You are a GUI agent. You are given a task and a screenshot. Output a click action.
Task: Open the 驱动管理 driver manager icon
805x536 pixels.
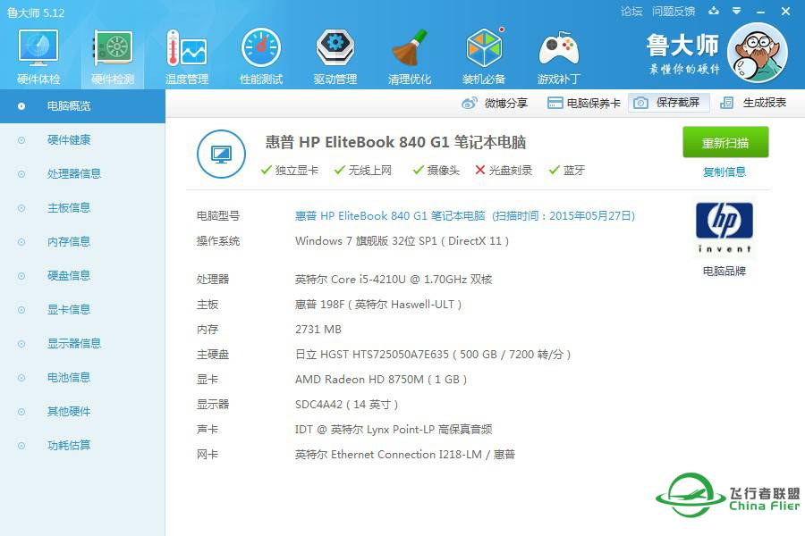(x=334, y=54)
